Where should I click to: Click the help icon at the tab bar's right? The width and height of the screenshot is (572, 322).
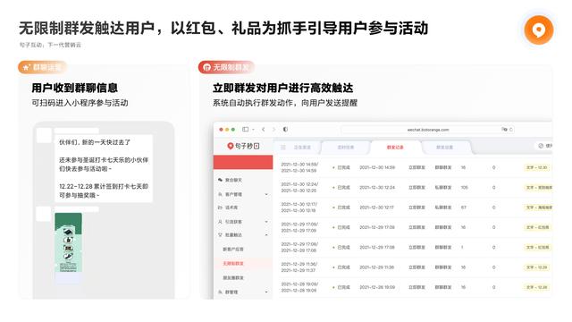tap(541, 146)
